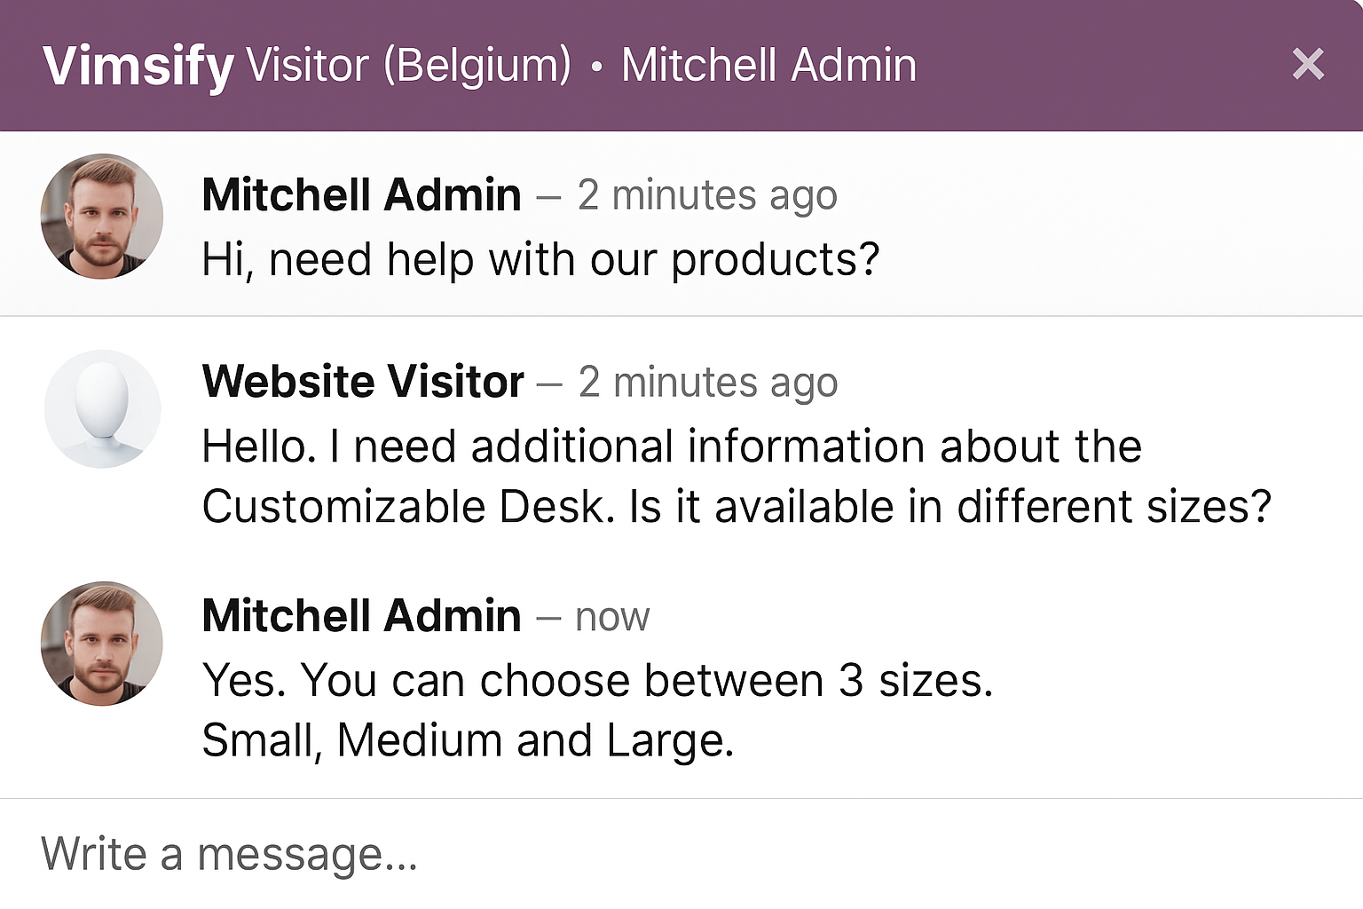Click the Website Visitor author name
This screenshot has width=1363, height=909.
point(363,382)
